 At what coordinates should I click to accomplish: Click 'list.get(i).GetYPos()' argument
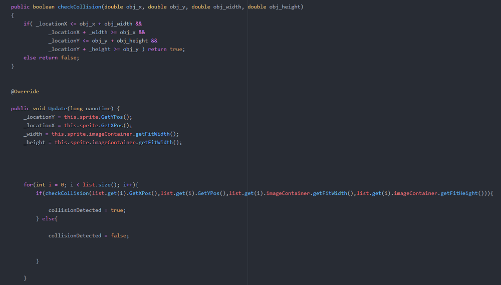point(193,193)
